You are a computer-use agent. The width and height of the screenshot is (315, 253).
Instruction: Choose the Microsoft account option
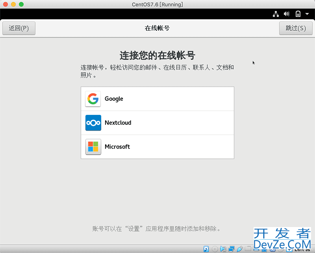[157, 147]
